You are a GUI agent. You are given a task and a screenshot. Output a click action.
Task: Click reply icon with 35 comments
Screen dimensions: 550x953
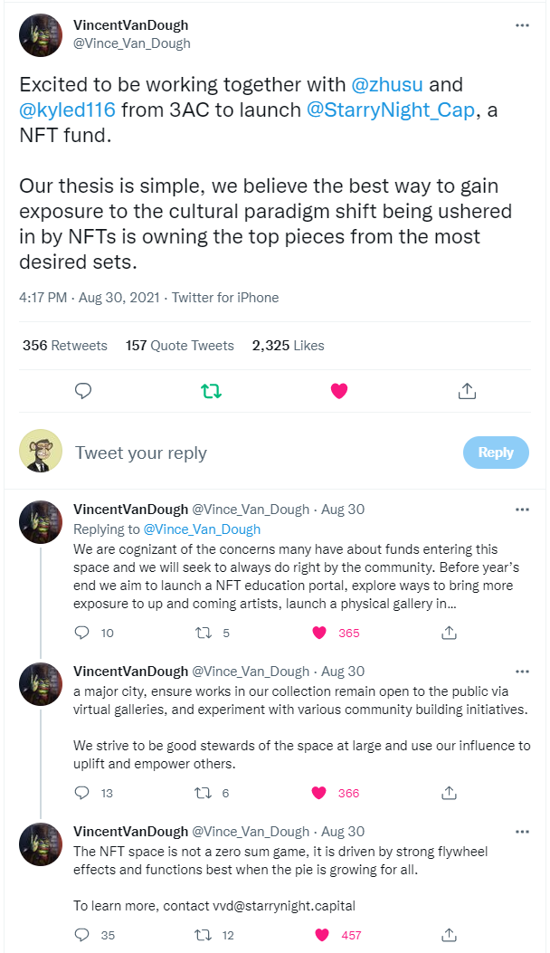coord(82,935)
